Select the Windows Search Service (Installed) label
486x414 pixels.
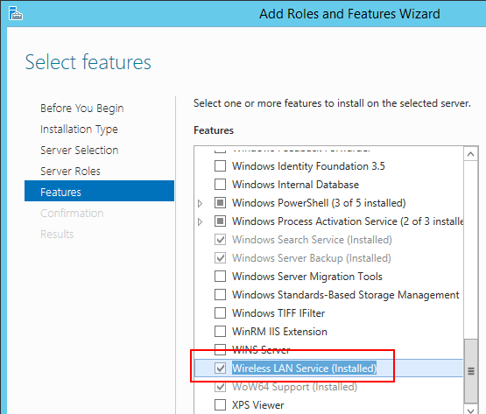coord(312,240)
